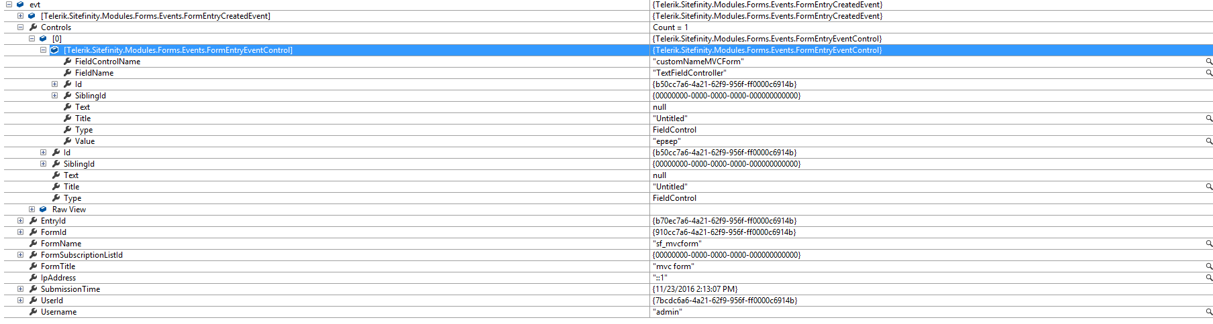Viewport: 1213px width, 324px height.
Task: Select the Value property row name
Action: click(85, 141)
